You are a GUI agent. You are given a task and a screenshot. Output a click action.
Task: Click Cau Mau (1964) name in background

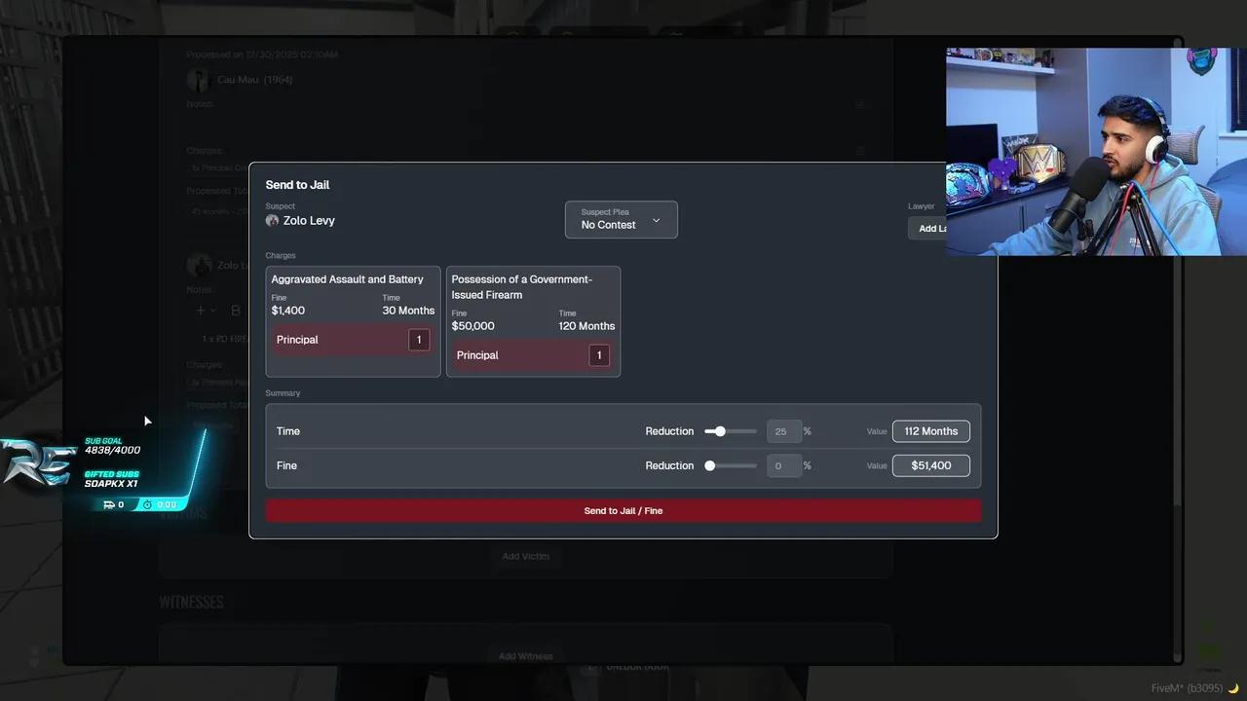pos(255,80)
